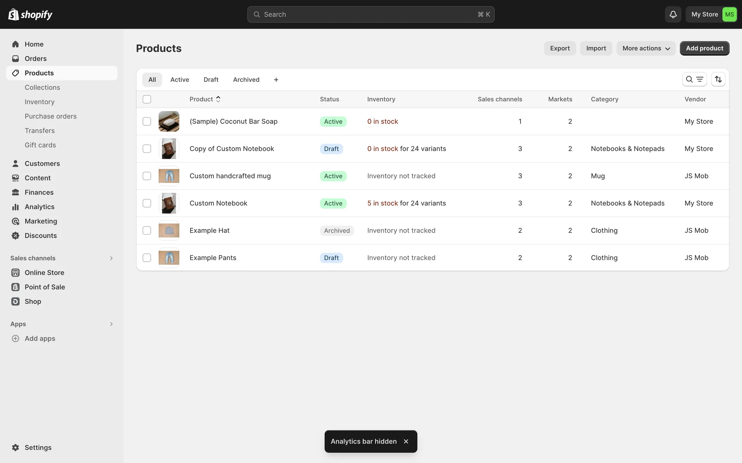Open the Online Store channel icon
Screen dimensions: 742x463
pyautogui.click(x=15, y=273)
